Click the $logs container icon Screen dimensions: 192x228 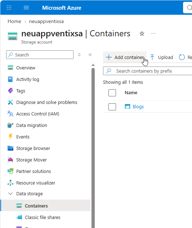click(x=128, y=106)
